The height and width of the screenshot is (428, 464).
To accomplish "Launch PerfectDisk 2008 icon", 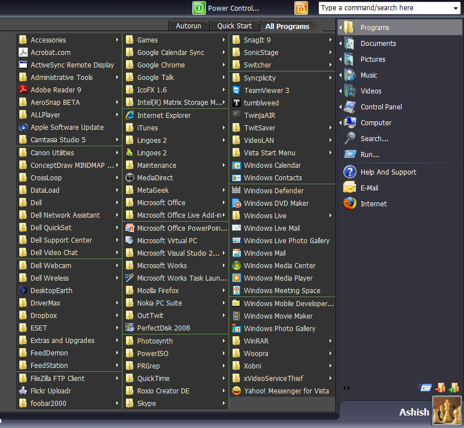I will click(x=129, y=328).
